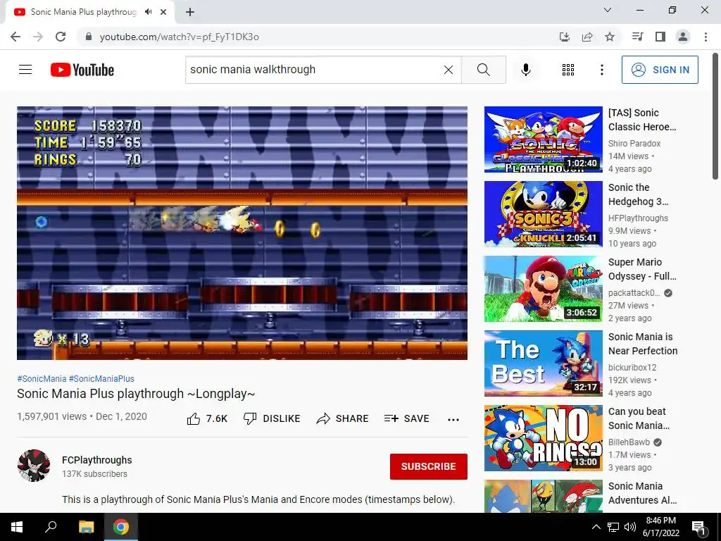The image size is (721, 541).
Task: Go to the YouTube home logo
Action: pos(82,70)
